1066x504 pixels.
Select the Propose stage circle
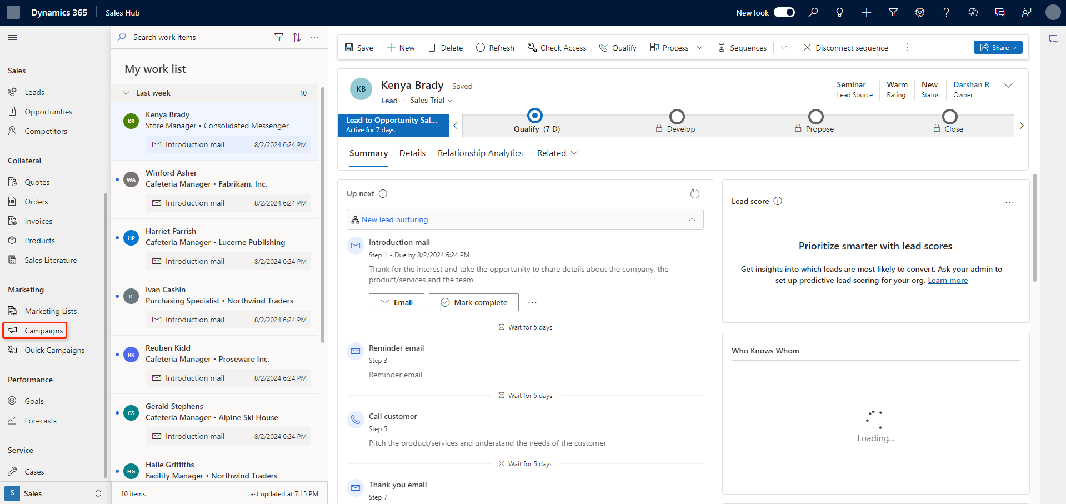click(815, 117)
